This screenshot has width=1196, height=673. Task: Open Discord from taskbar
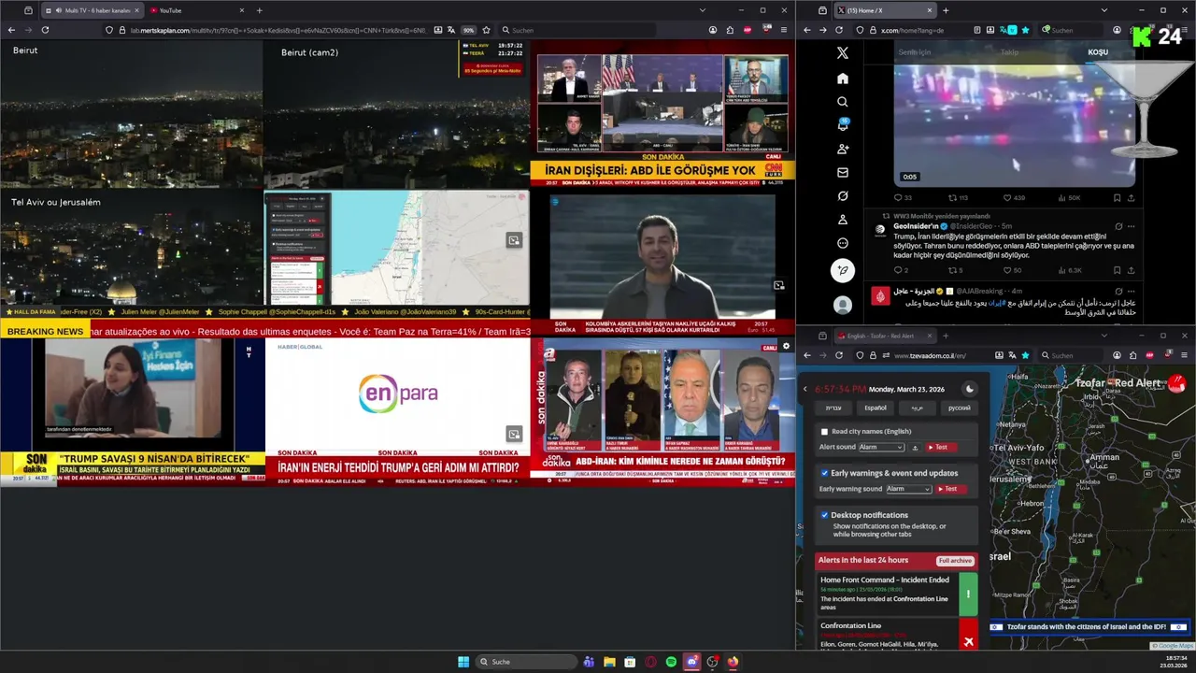(691, 662)
